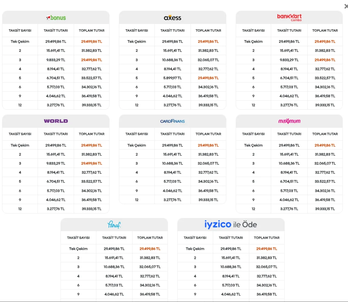Select Tek Çekim row in Maximum table
This screenshot has height=302, width=348.
pyautogui.click(x=289, y=145)
